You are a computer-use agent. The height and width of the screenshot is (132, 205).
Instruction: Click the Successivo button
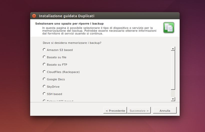coord(139,110)
